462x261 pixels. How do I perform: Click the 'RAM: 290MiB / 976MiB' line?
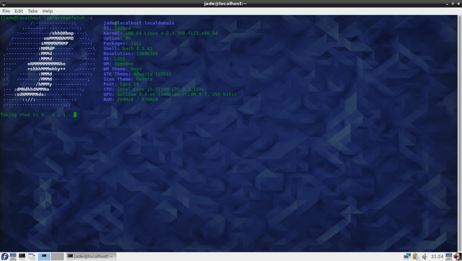[131, 100]
